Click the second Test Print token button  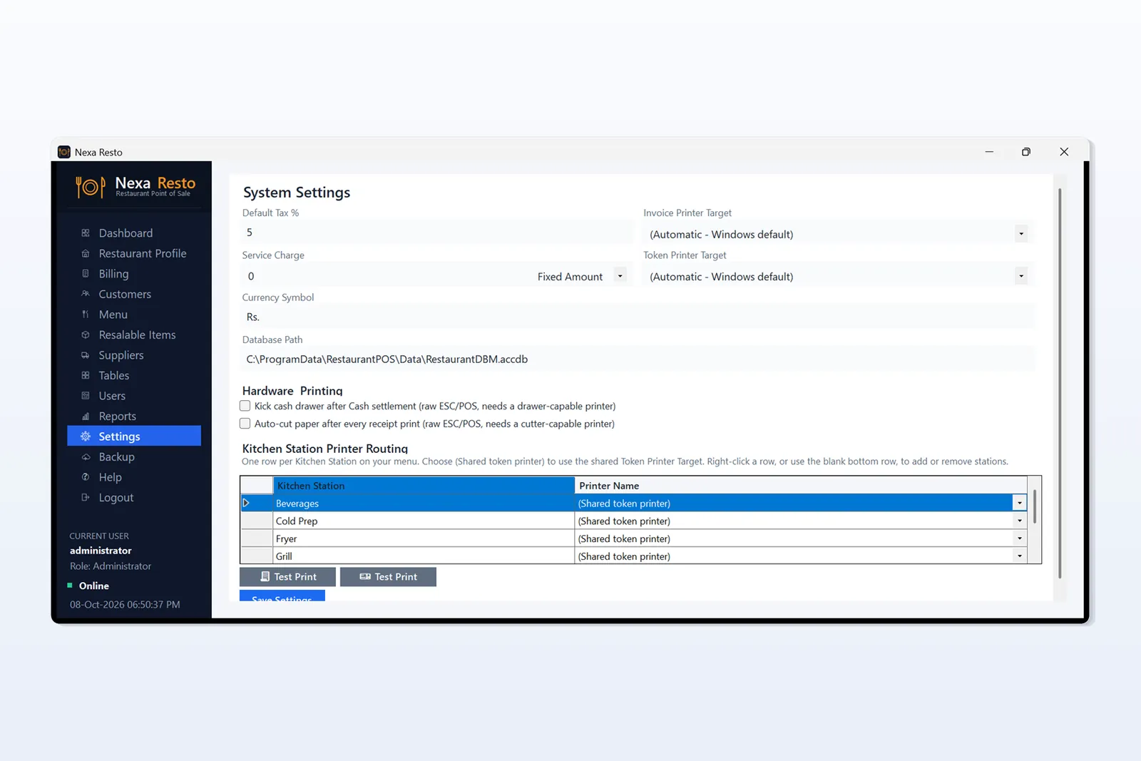tap(388, 577)
